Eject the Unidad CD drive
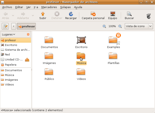The height and width of the screenshot is (113, 155). coord(28,60)
